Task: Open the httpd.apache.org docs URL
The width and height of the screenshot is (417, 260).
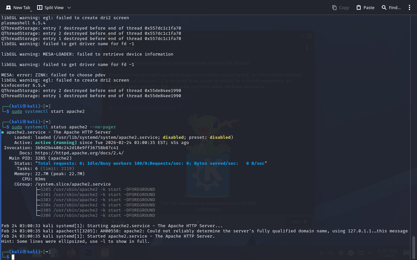Action: (79, 153)
